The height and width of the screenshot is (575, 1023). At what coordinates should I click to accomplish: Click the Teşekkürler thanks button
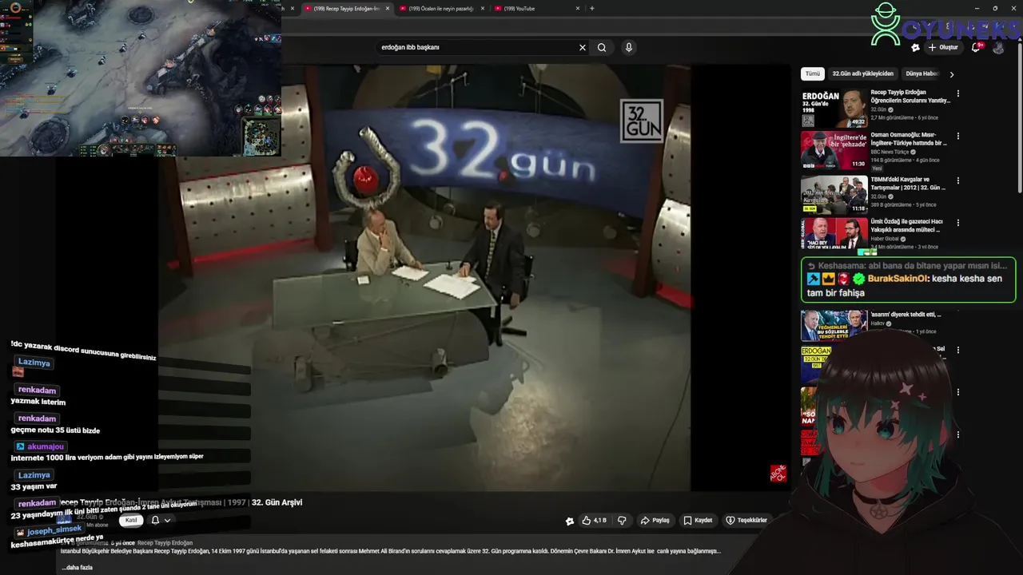point(746,520)
